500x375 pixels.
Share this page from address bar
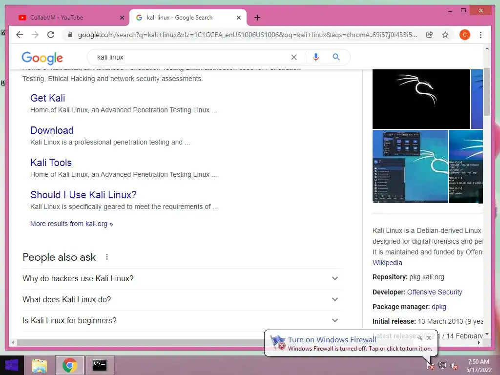[x=430, y=35]
